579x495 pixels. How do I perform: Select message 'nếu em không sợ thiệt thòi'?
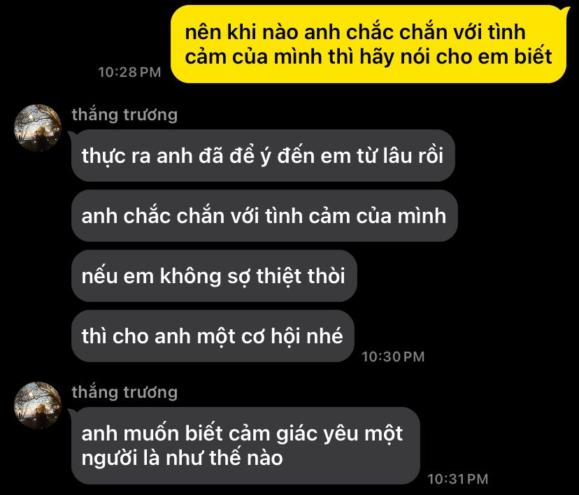tap(214, 275)
